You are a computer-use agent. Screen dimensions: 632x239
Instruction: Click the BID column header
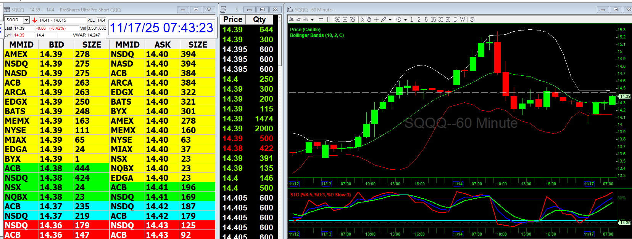(56, 45)
